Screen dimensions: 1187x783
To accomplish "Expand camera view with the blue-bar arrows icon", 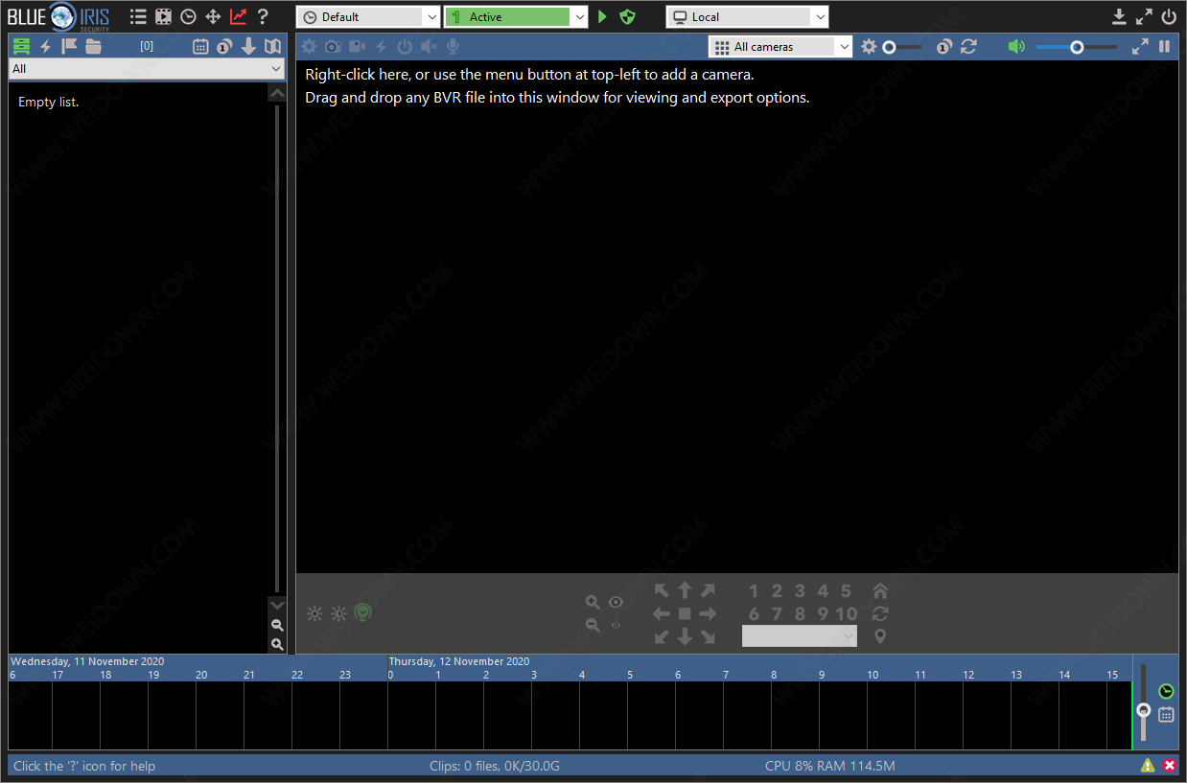I will [1140, 46].
